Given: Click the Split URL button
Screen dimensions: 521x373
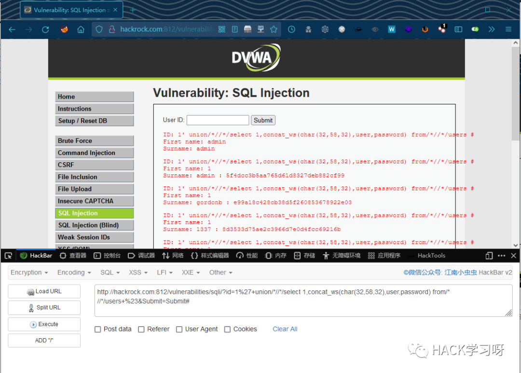Looking at the screenshot, I should (x=44, y=308).
